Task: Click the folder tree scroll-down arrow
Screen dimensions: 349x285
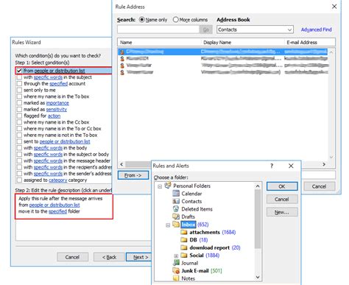Action: click(258, 277)
